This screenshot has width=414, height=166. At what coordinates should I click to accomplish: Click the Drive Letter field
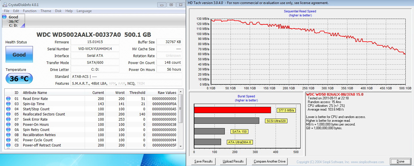(x=95, y=70)
